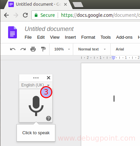Click the blue indent marker on ruler
140x146 pixels.
(113, 58)
